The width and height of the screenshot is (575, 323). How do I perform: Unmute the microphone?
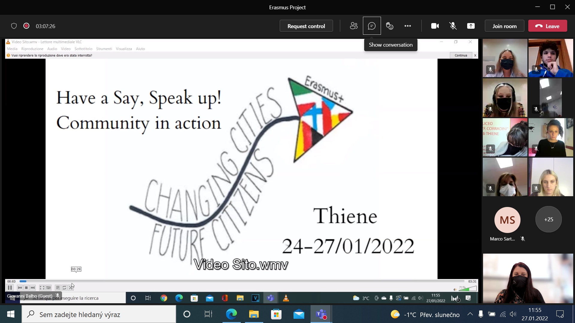tap(453, 26)
